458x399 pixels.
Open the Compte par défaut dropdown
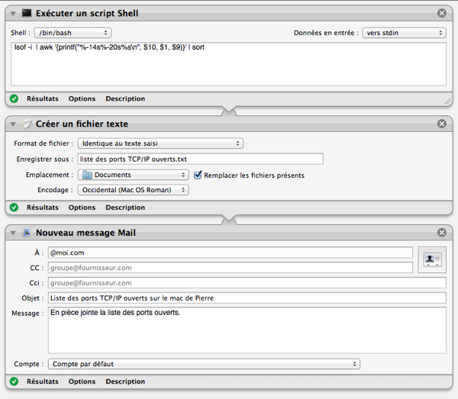tap(204, 364)
